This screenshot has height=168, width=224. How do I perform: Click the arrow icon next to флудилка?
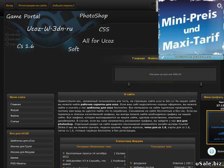131,163
